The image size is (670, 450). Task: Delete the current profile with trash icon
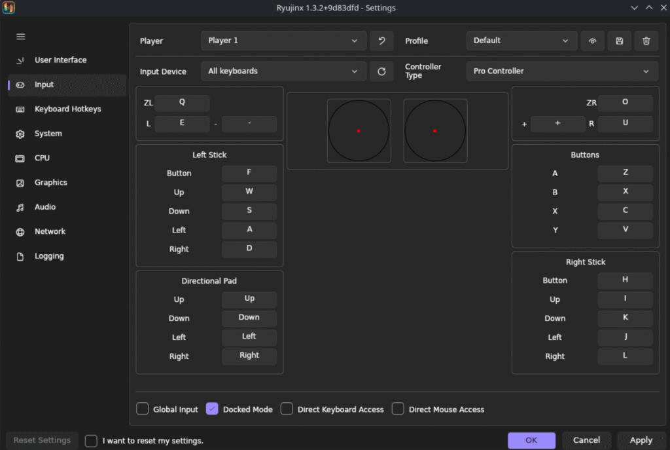coord(646,41)
